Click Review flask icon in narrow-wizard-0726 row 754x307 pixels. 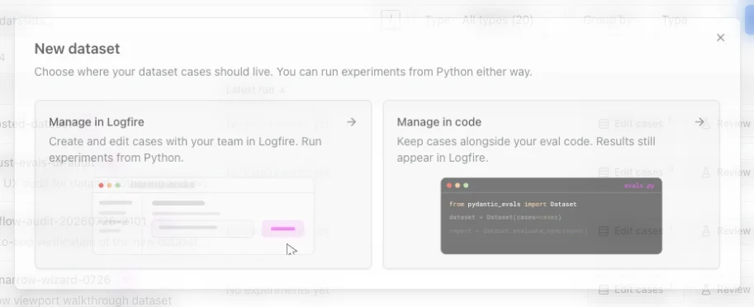click(706, 290)
